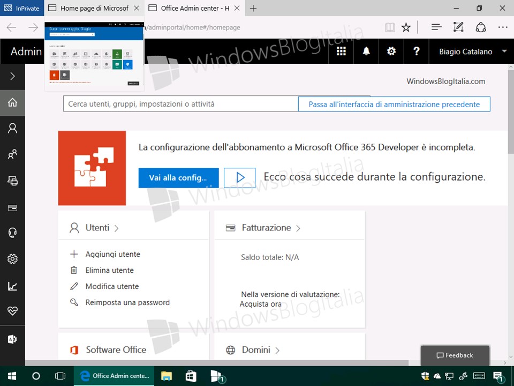514x386 pixels.
Task: Open Software Office card
Action: pos(116,350)
